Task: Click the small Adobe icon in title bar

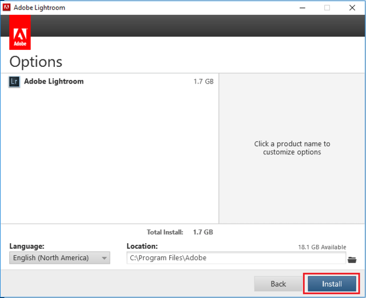Action: [7, 7]
